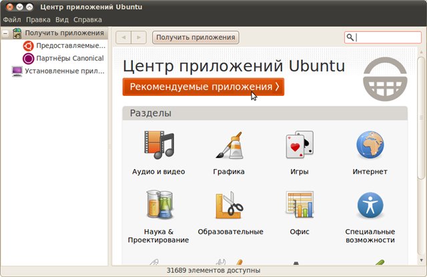Click the computer icon for Установленные приложения
The width and height of the screenshot is (427, 277).
17,71
